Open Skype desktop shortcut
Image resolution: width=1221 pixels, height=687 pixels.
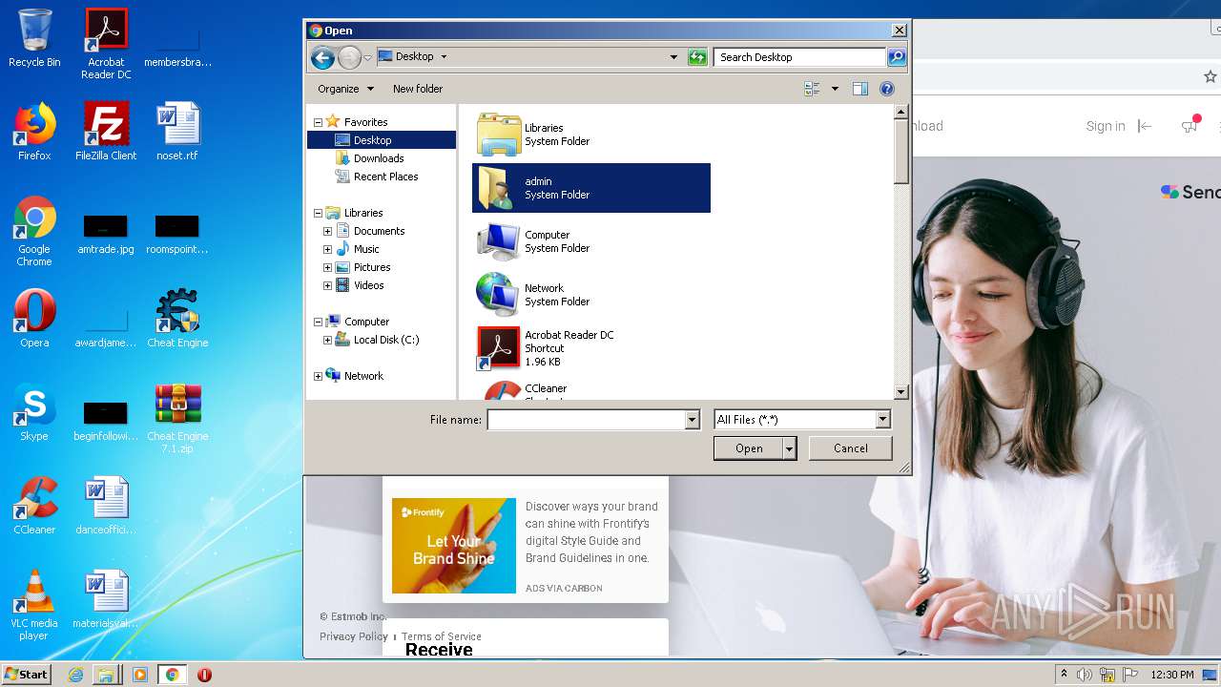(34, 412)
